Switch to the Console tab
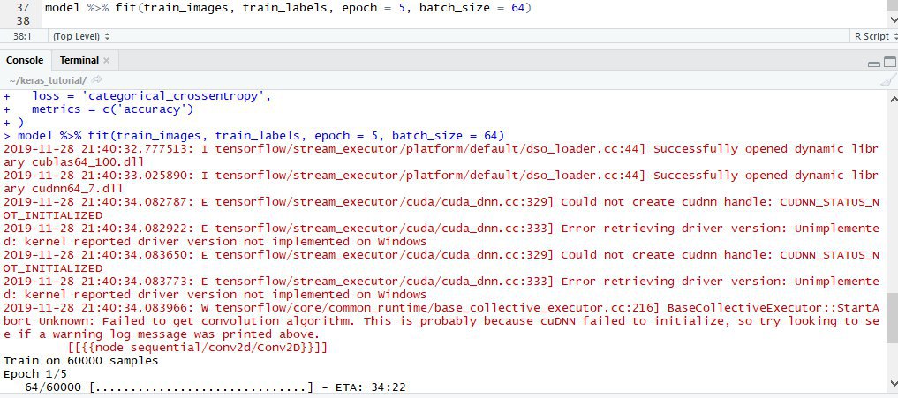 [25, 60]
